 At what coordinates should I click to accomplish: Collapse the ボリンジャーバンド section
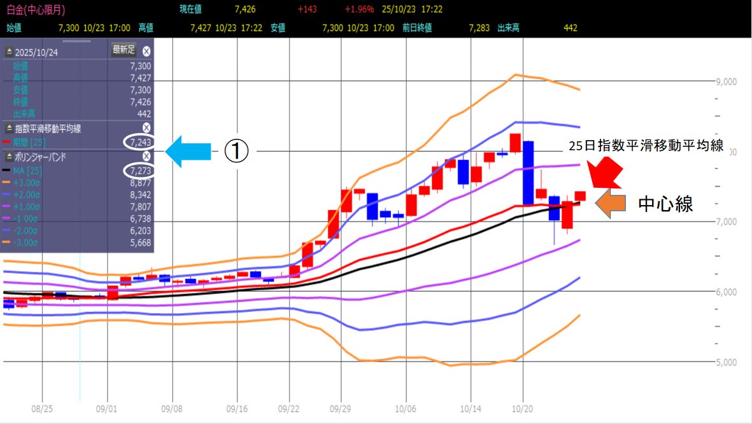[x=9, y=156]
